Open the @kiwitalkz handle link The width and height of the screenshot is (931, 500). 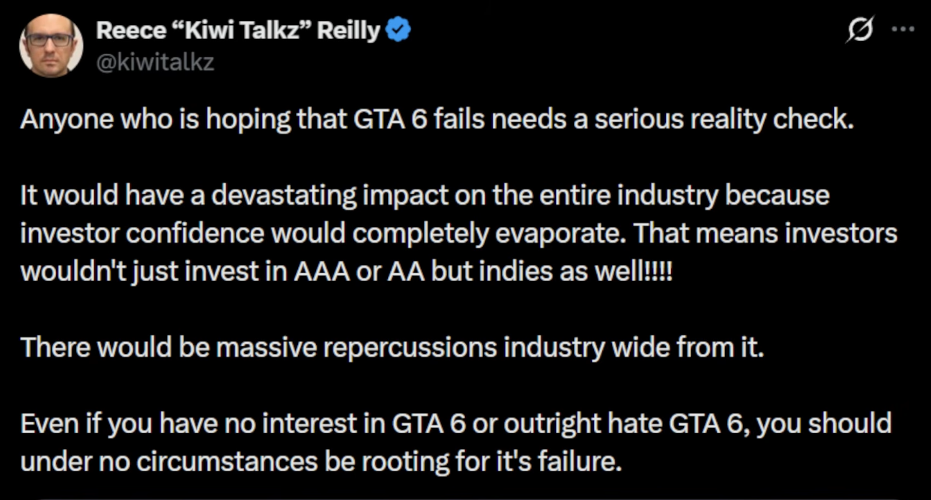tap(154, 62)
